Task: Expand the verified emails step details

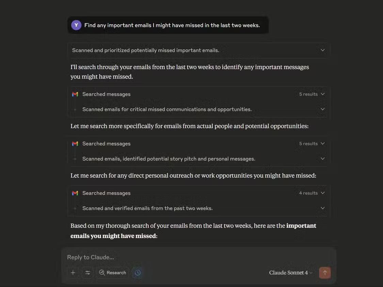Action: tap(322, 208)
